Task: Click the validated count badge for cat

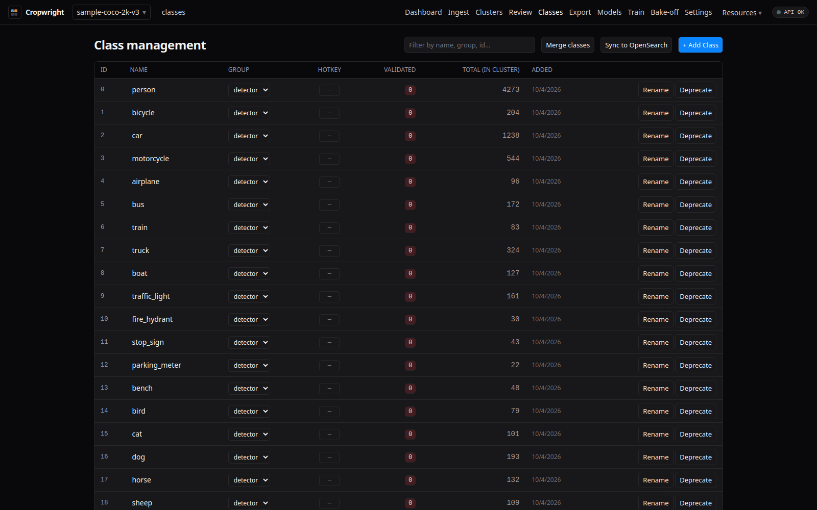Action: (410, 435)
